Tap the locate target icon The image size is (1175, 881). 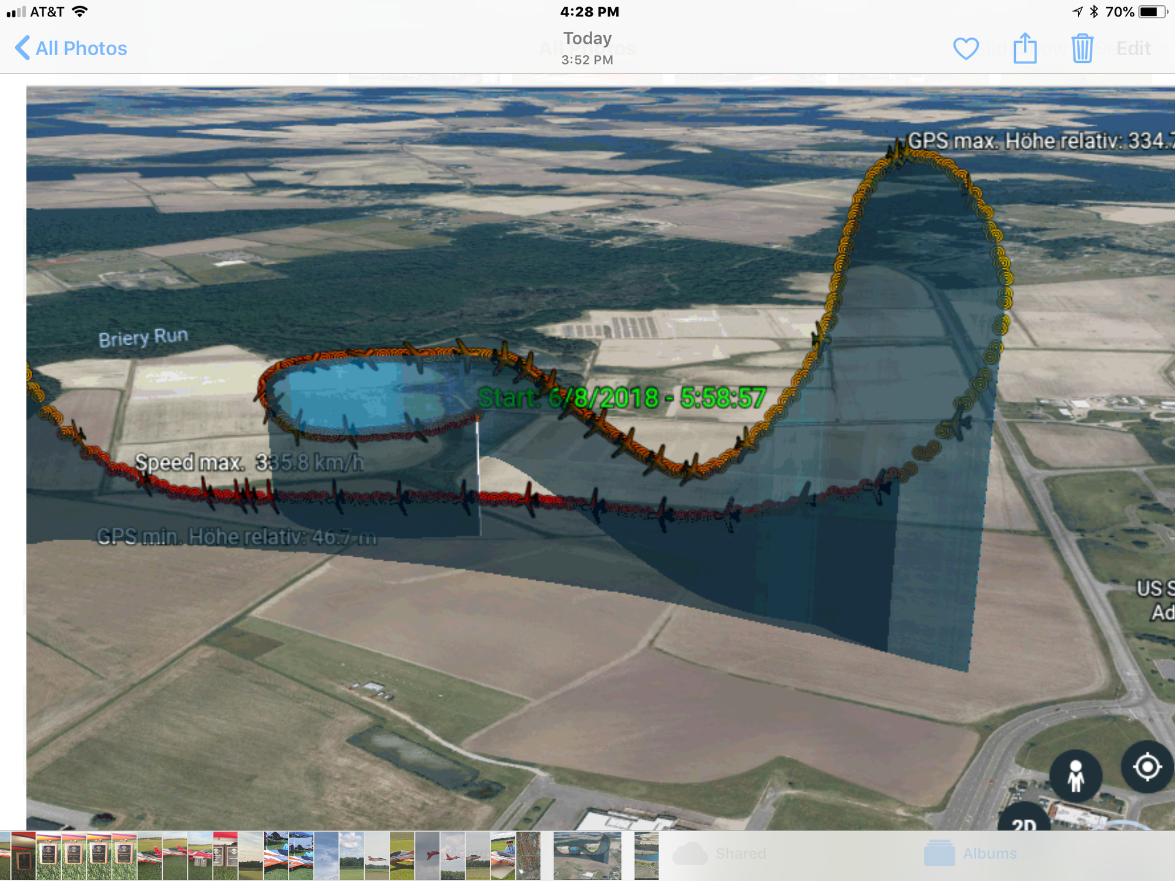[x=1147, y=767]
